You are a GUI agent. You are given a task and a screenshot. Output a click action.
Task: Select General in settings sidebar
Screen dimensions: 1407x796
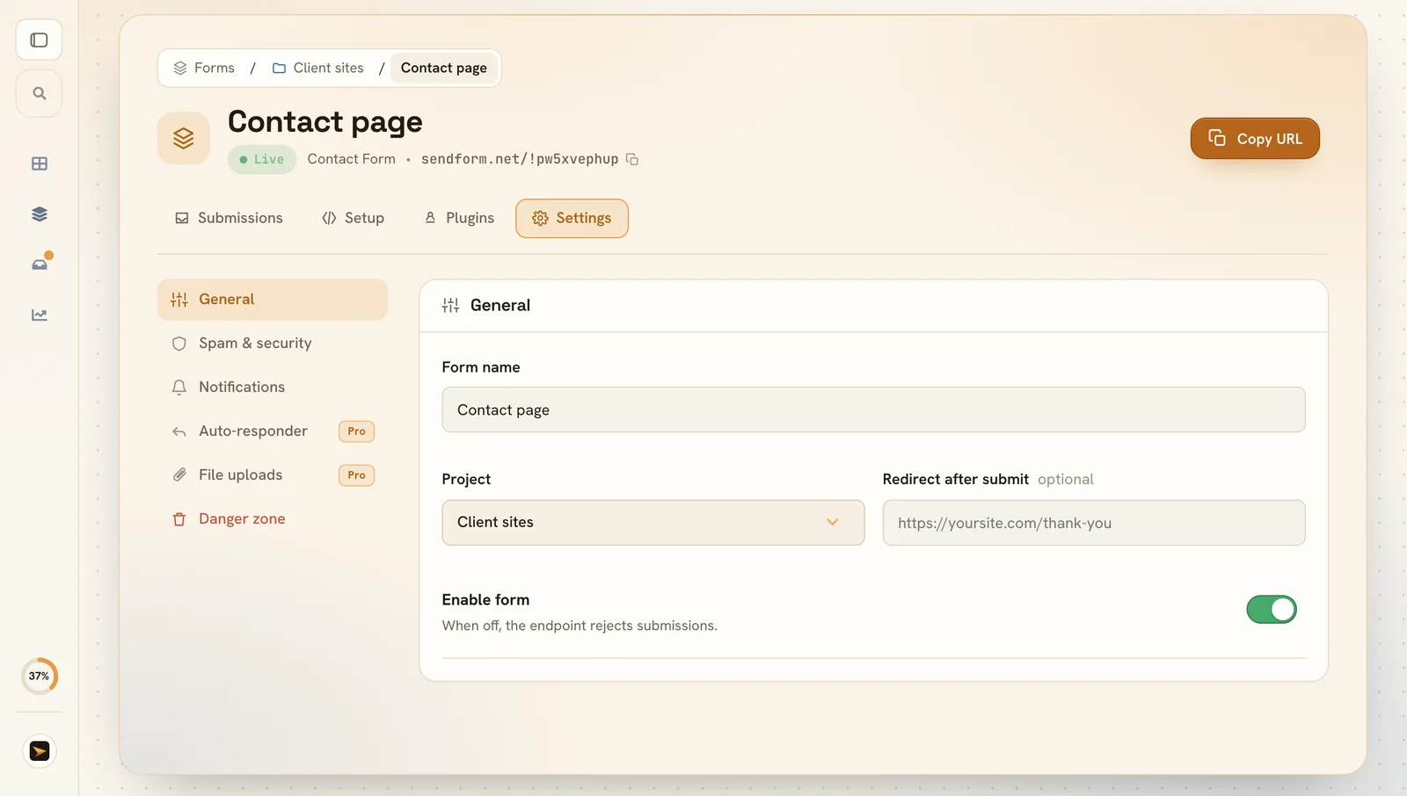coord(273,300)
